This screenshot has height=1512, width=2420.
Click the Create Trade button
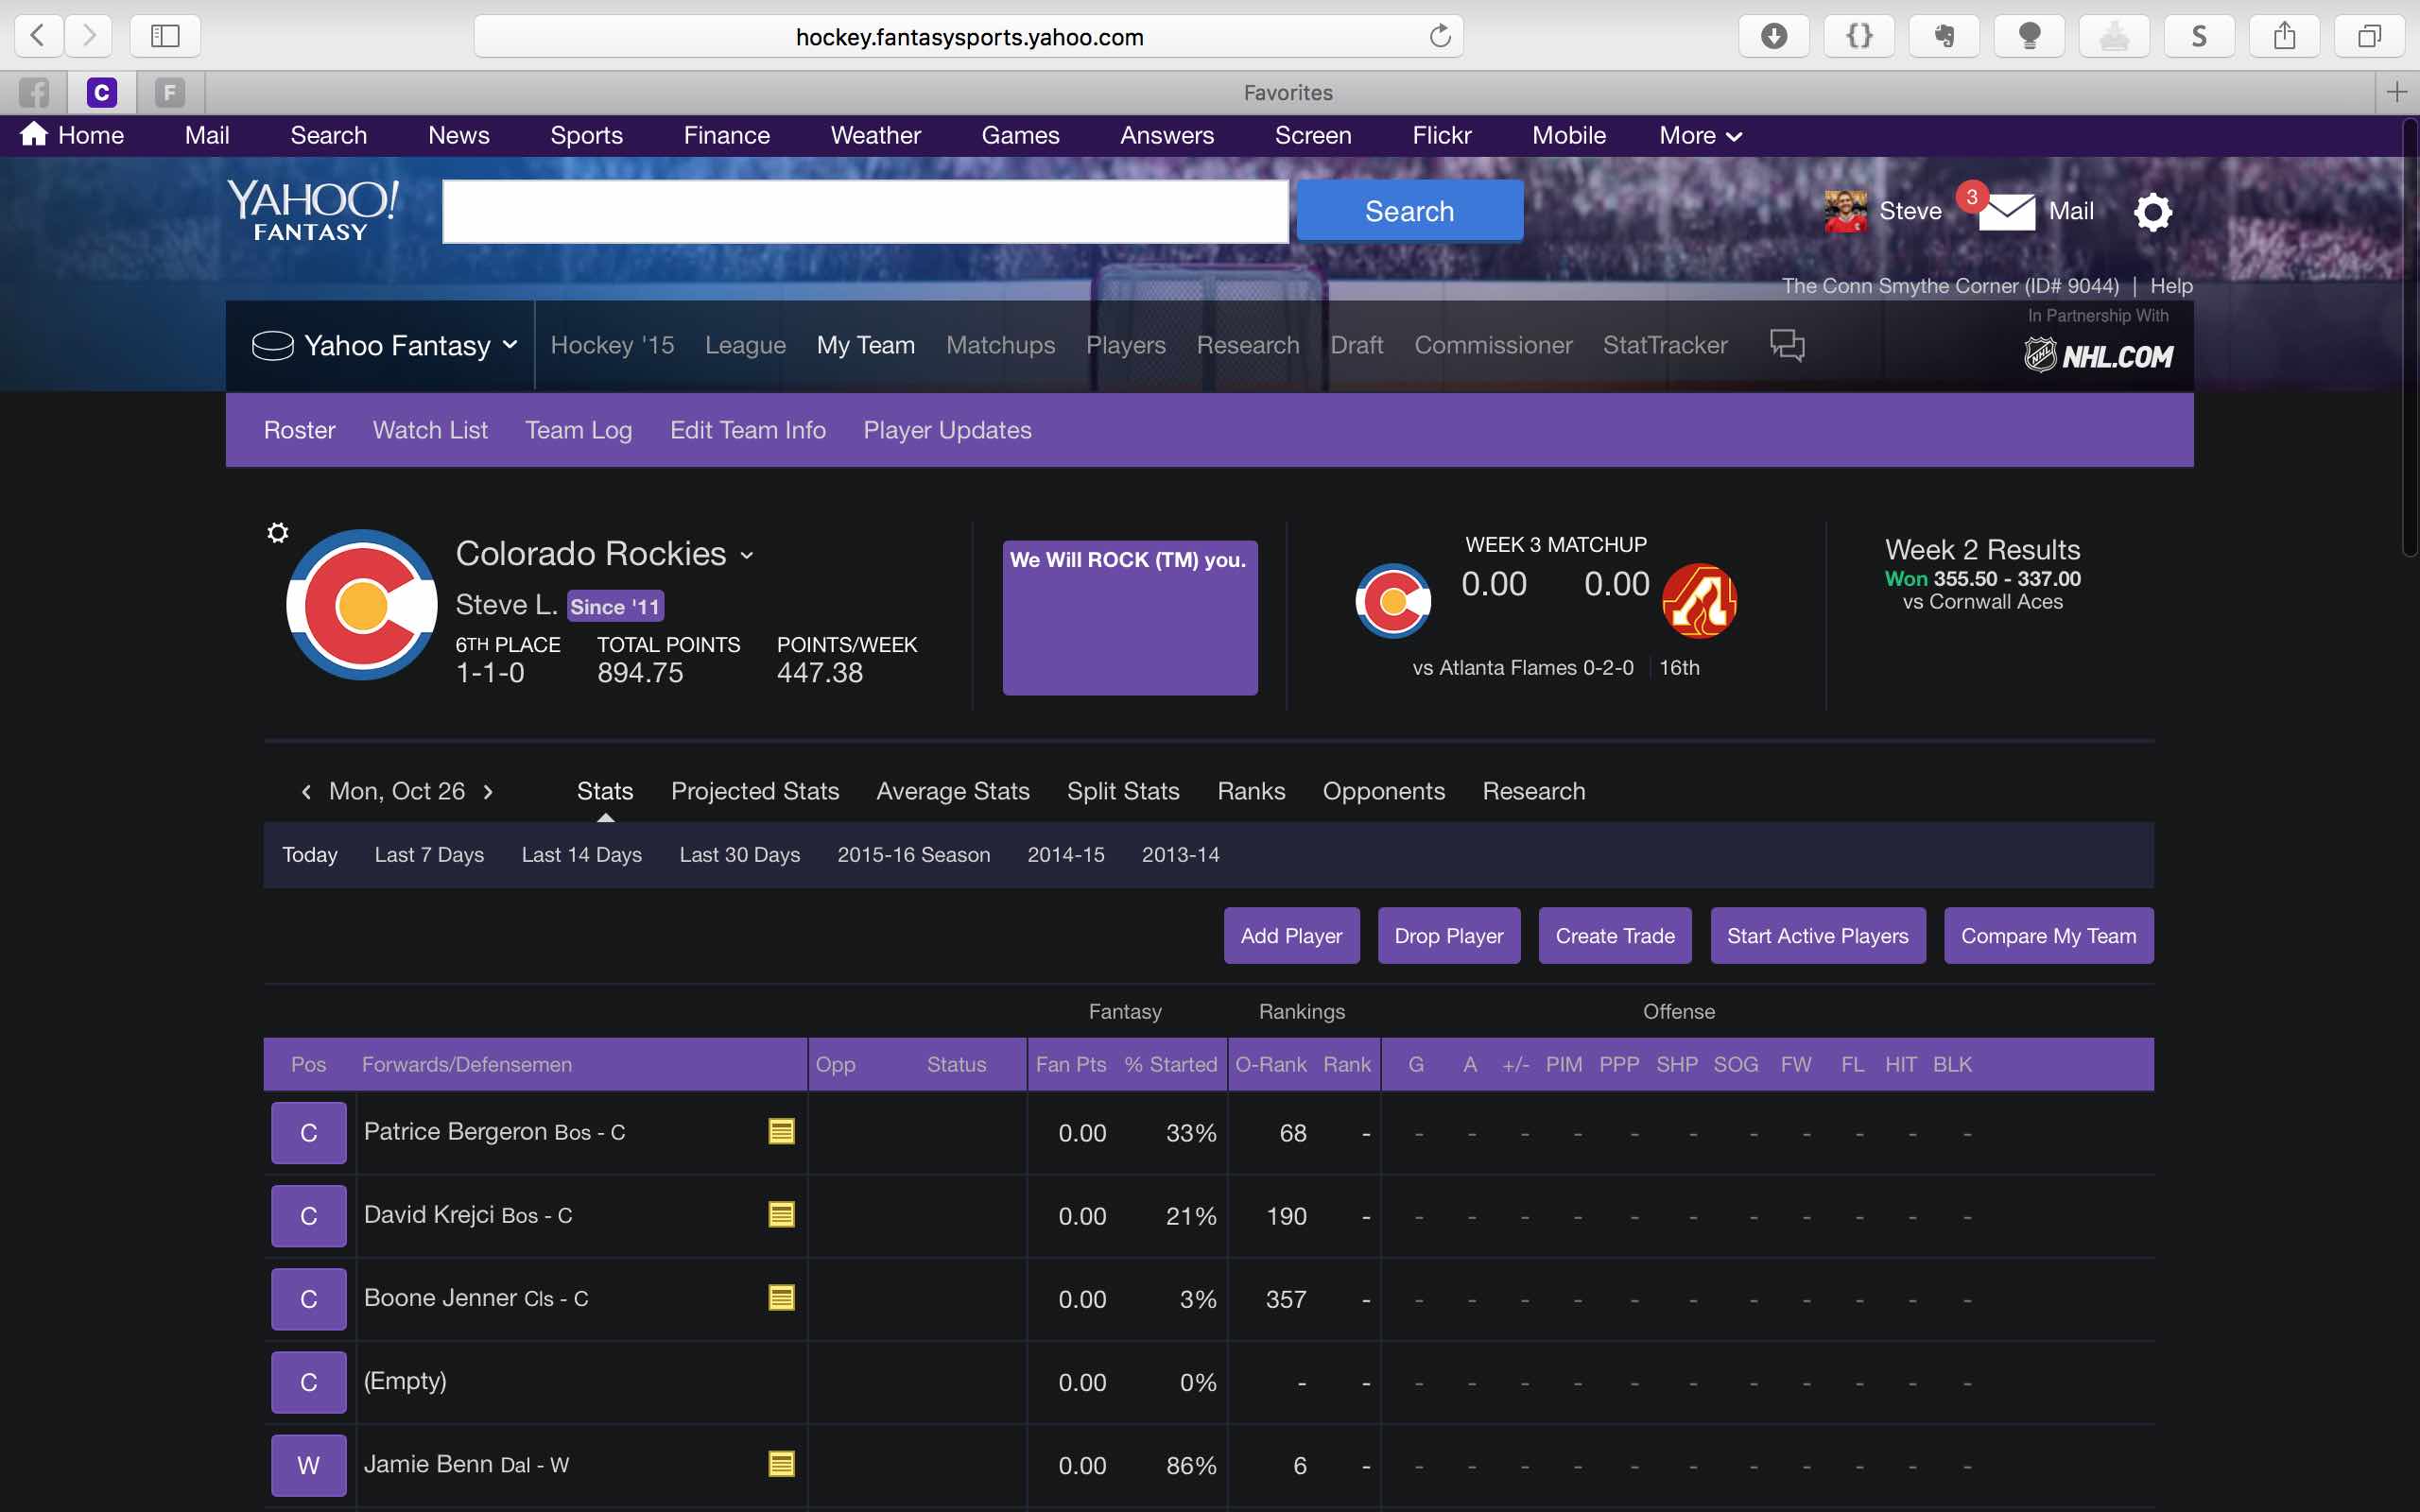(x=1615, y=936)
